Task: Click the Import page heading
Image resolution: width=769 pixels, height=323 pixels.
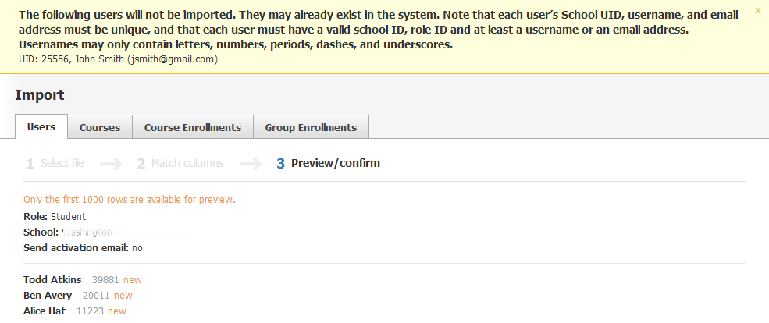Action: [39, 95]
